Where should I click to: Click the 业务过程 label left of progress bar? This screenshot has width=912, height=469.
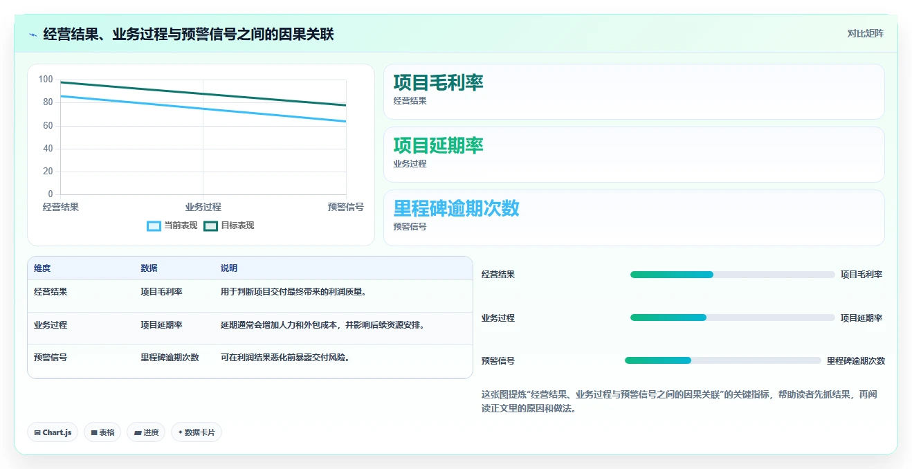[x=498, y=318]
